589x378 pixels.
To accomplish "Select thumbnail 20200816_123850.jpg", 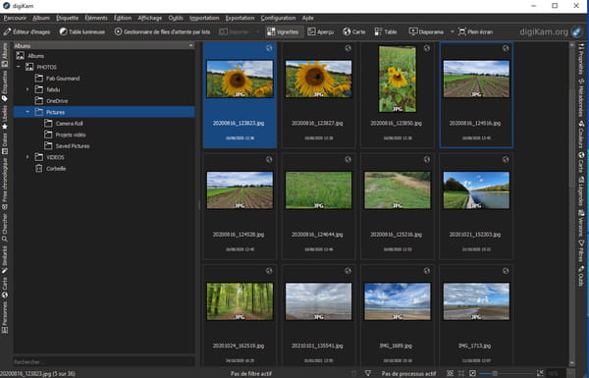I will (x=398, y=94).
